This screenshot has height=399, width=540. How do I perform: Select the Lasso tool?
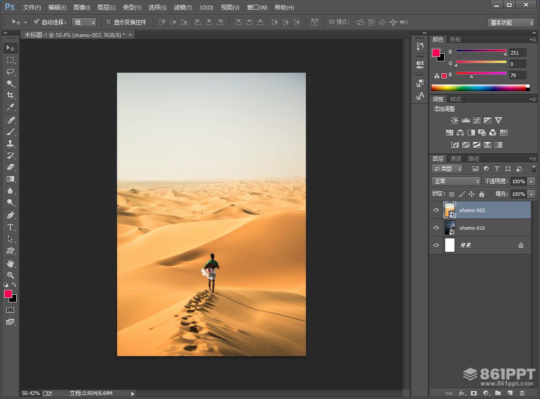click(10, 72)
